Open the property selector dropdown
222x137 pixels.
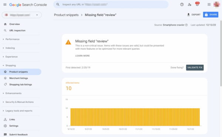coord(22,15)
